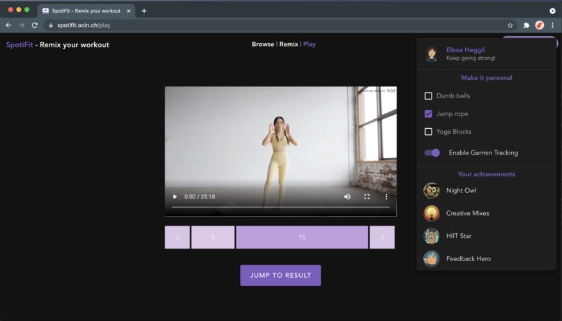The width and height of the screenshot is (562, 321).
Task: Check the Dumb bells checkbox
Action: (x=428, y=96)
